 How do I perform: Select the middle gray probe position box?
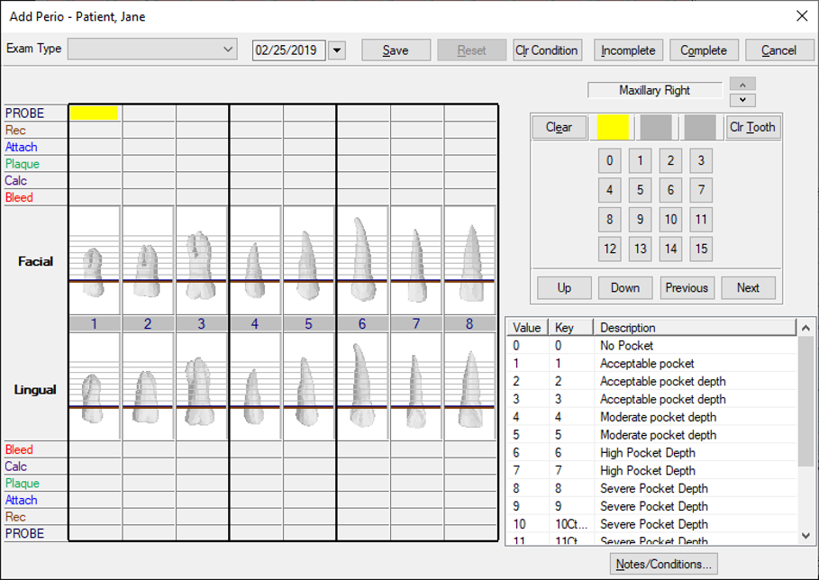coord(656,127)
